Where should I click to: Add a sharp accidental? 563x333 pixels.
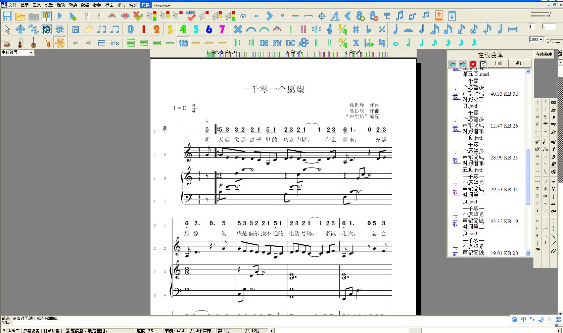(x=356, y=29)
